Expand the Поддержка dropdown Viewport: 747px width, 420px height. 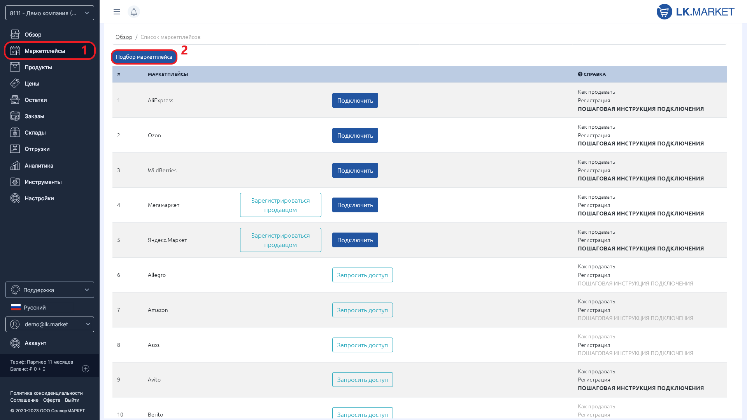pos(50,290)
